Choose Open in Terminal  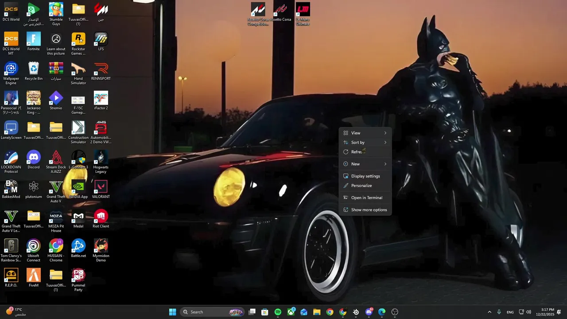click(365, 198)
